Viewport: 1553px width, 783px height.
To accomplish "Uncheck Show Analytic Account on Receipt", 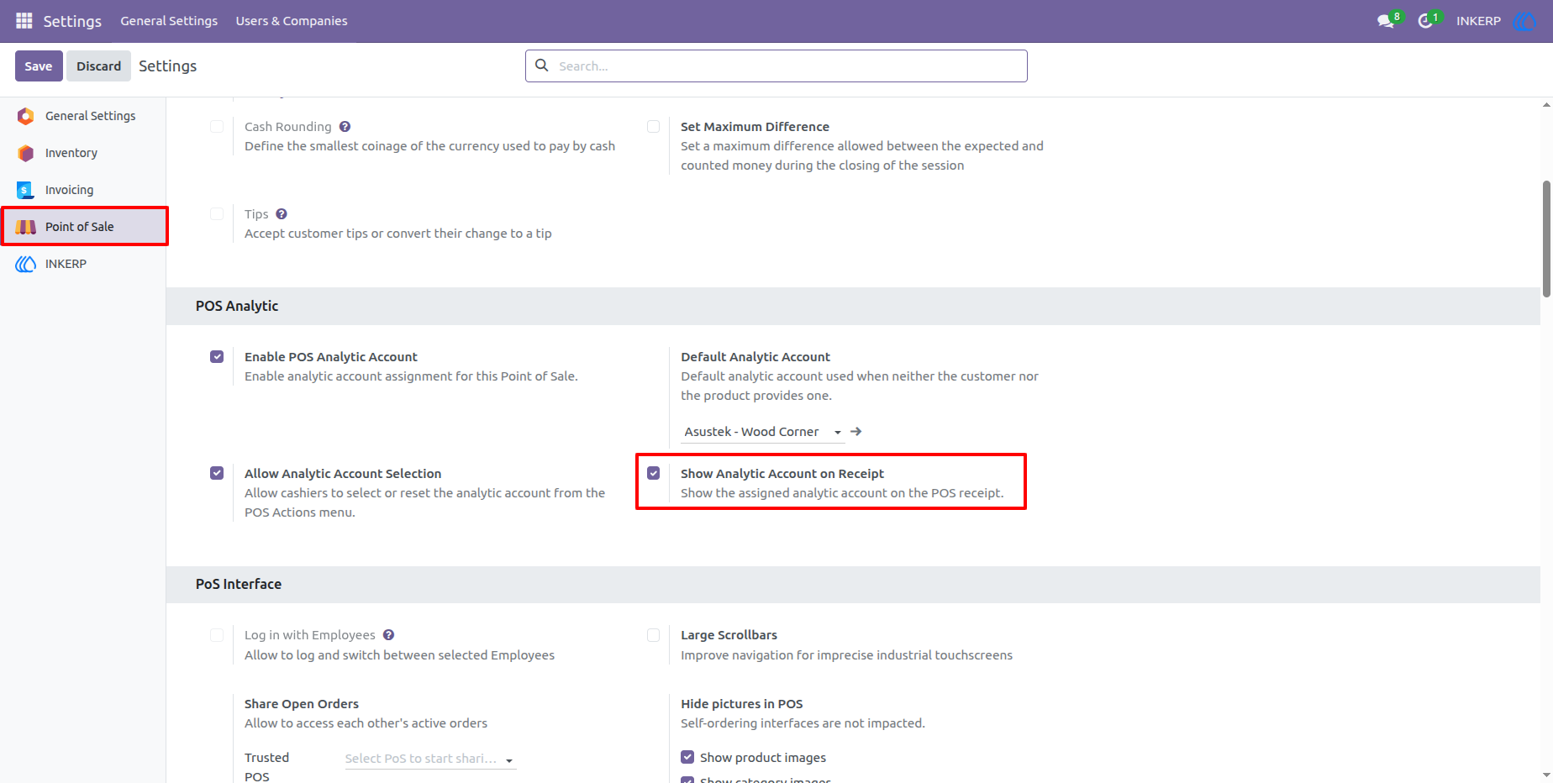I will click(654, 474).
